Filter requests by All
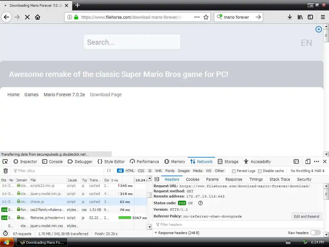This screenshot has width=329, height=247. click(120, 171)
